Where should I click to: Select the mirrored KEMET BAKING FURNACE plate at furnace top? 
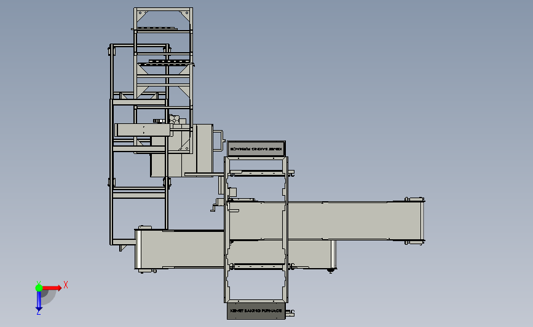(x=256, y=148)
